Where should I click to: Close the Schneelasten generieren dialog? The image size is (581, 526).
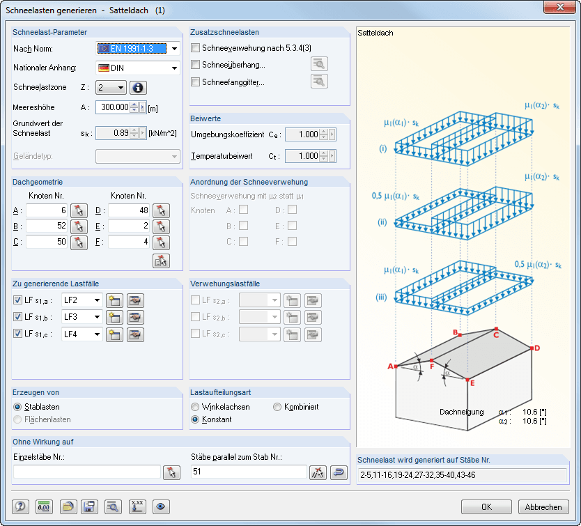pyautogui.click(x=559, y=7)
